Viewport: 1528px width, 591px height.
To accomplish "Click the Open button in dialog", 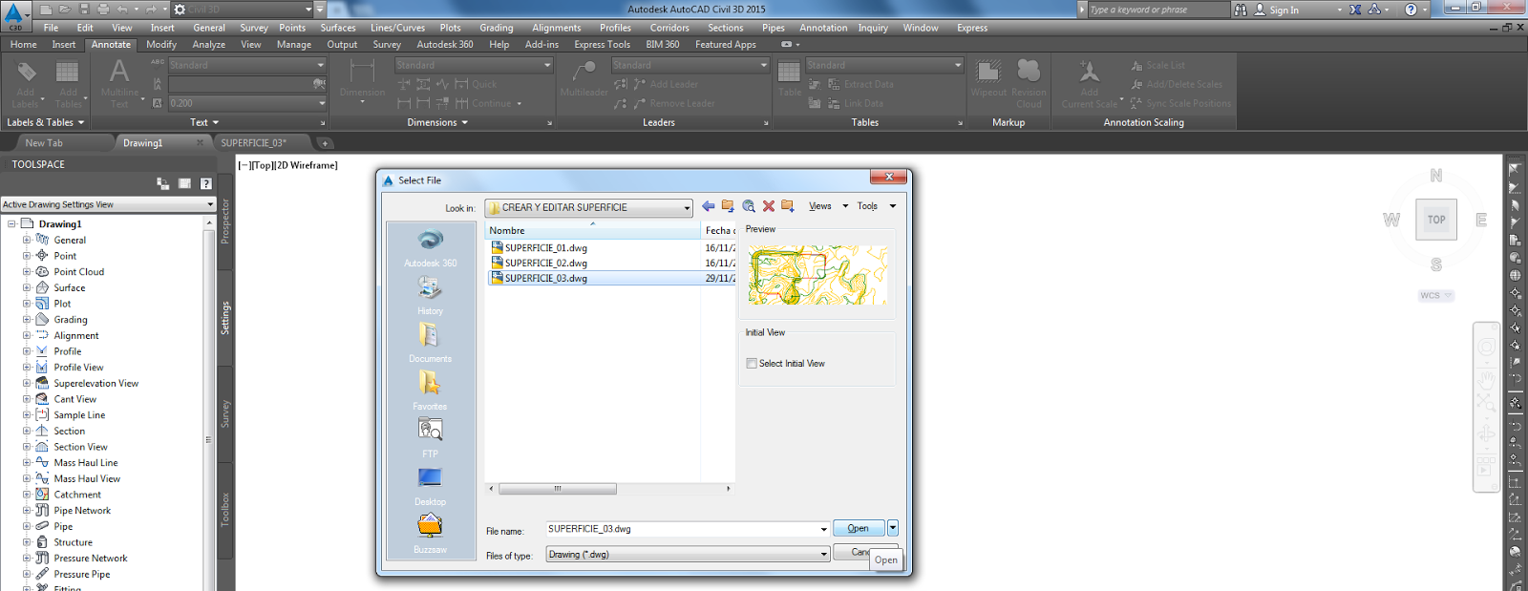I will pyautogui.click(x=859, y=528).
